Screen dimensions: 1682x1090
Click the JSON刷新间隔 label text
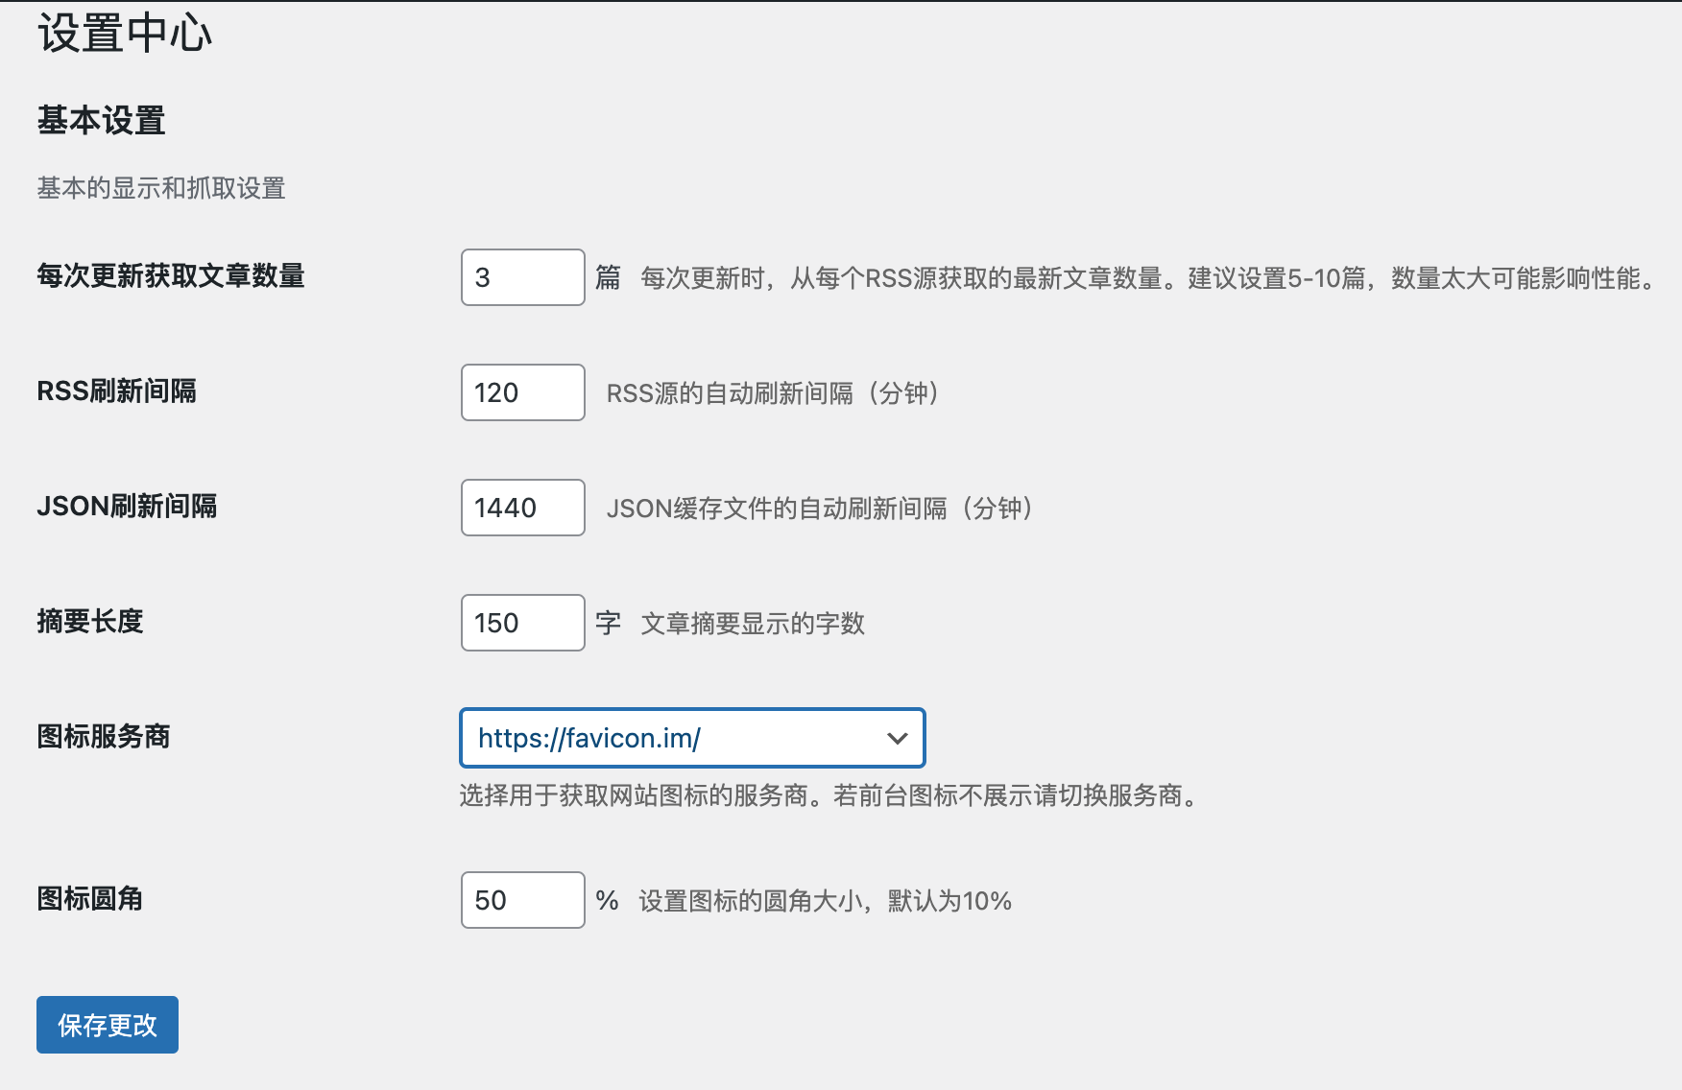coord(127,507)
